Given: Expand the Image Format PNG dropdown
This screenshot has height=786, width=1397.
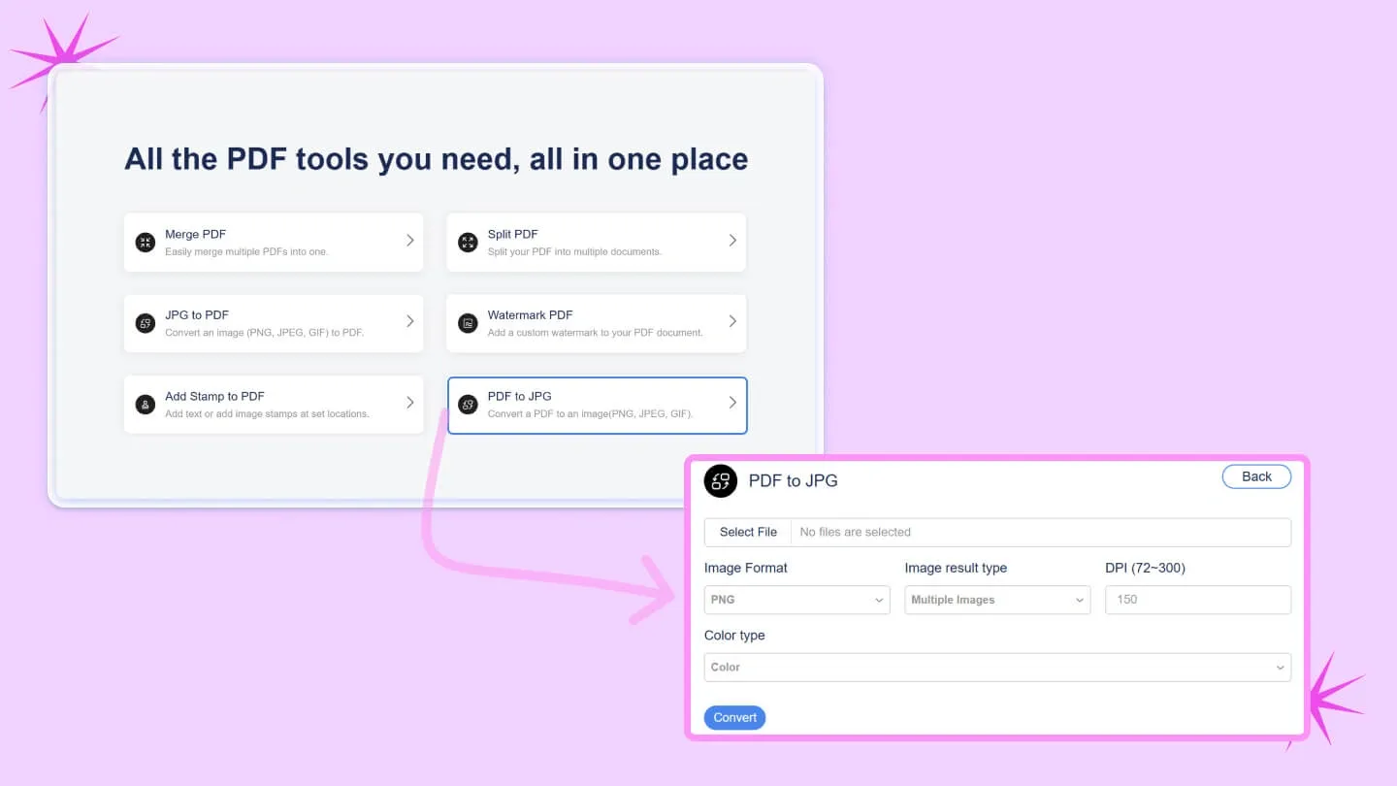Looking at the screenshot, I should [x=796, y=600].
